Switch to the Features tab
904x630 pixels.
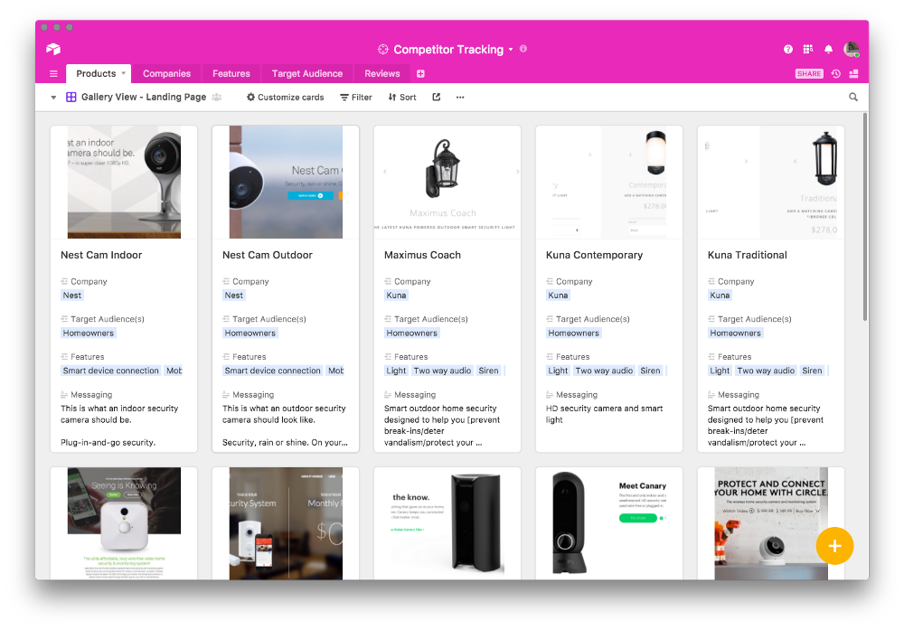coord(231,74)
